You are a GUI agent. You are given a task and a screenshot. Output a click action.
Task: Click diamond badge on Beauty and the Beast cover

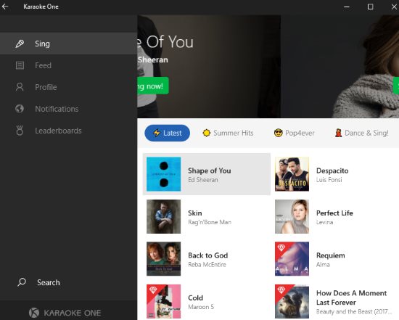click(281, 290)
